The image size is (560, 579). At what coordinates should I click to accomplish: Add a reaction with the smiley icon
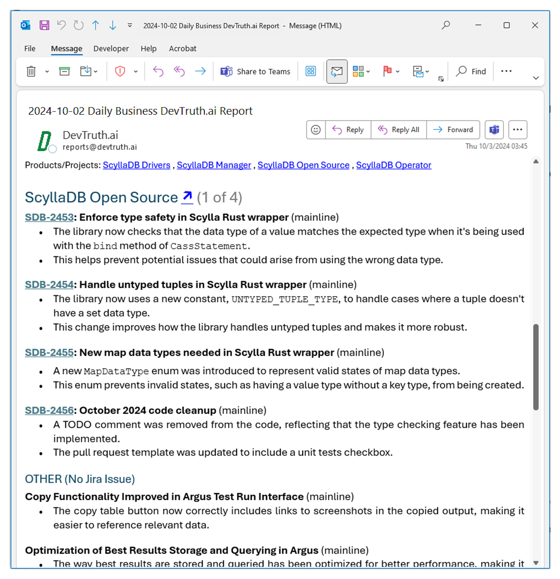(316, 130)
